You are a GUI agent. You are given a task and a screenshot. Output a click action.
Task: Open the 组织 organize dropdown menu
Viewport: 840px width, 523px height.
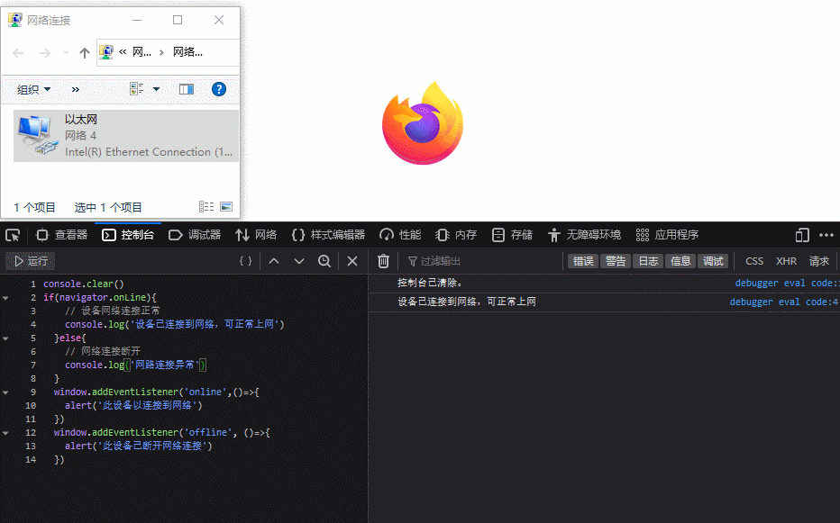coord(33,89)
